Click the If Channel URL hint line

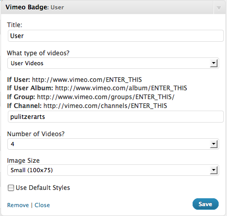[87, 106]
